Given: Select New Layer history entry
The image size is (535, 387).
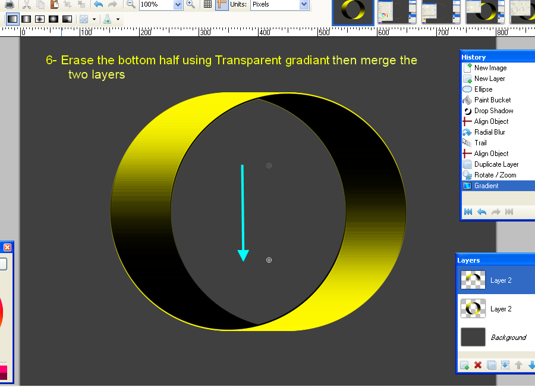Looking at the screenshot, I should point(498,79).
